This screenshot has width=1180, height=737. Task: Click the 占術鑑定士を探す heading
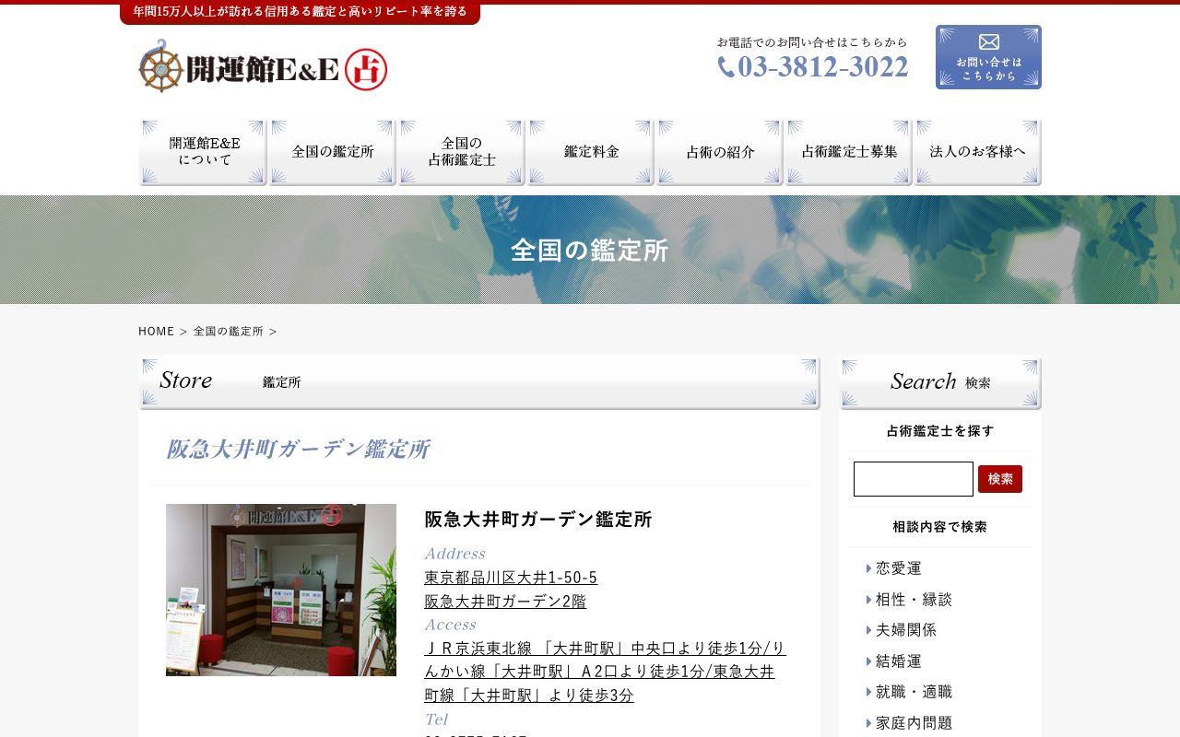(x=940, y=431)
